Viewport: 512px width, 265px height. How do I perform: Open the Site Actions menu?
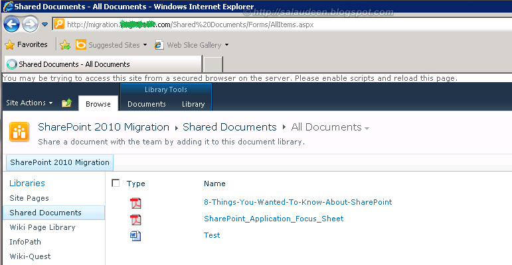coord(29,103)
